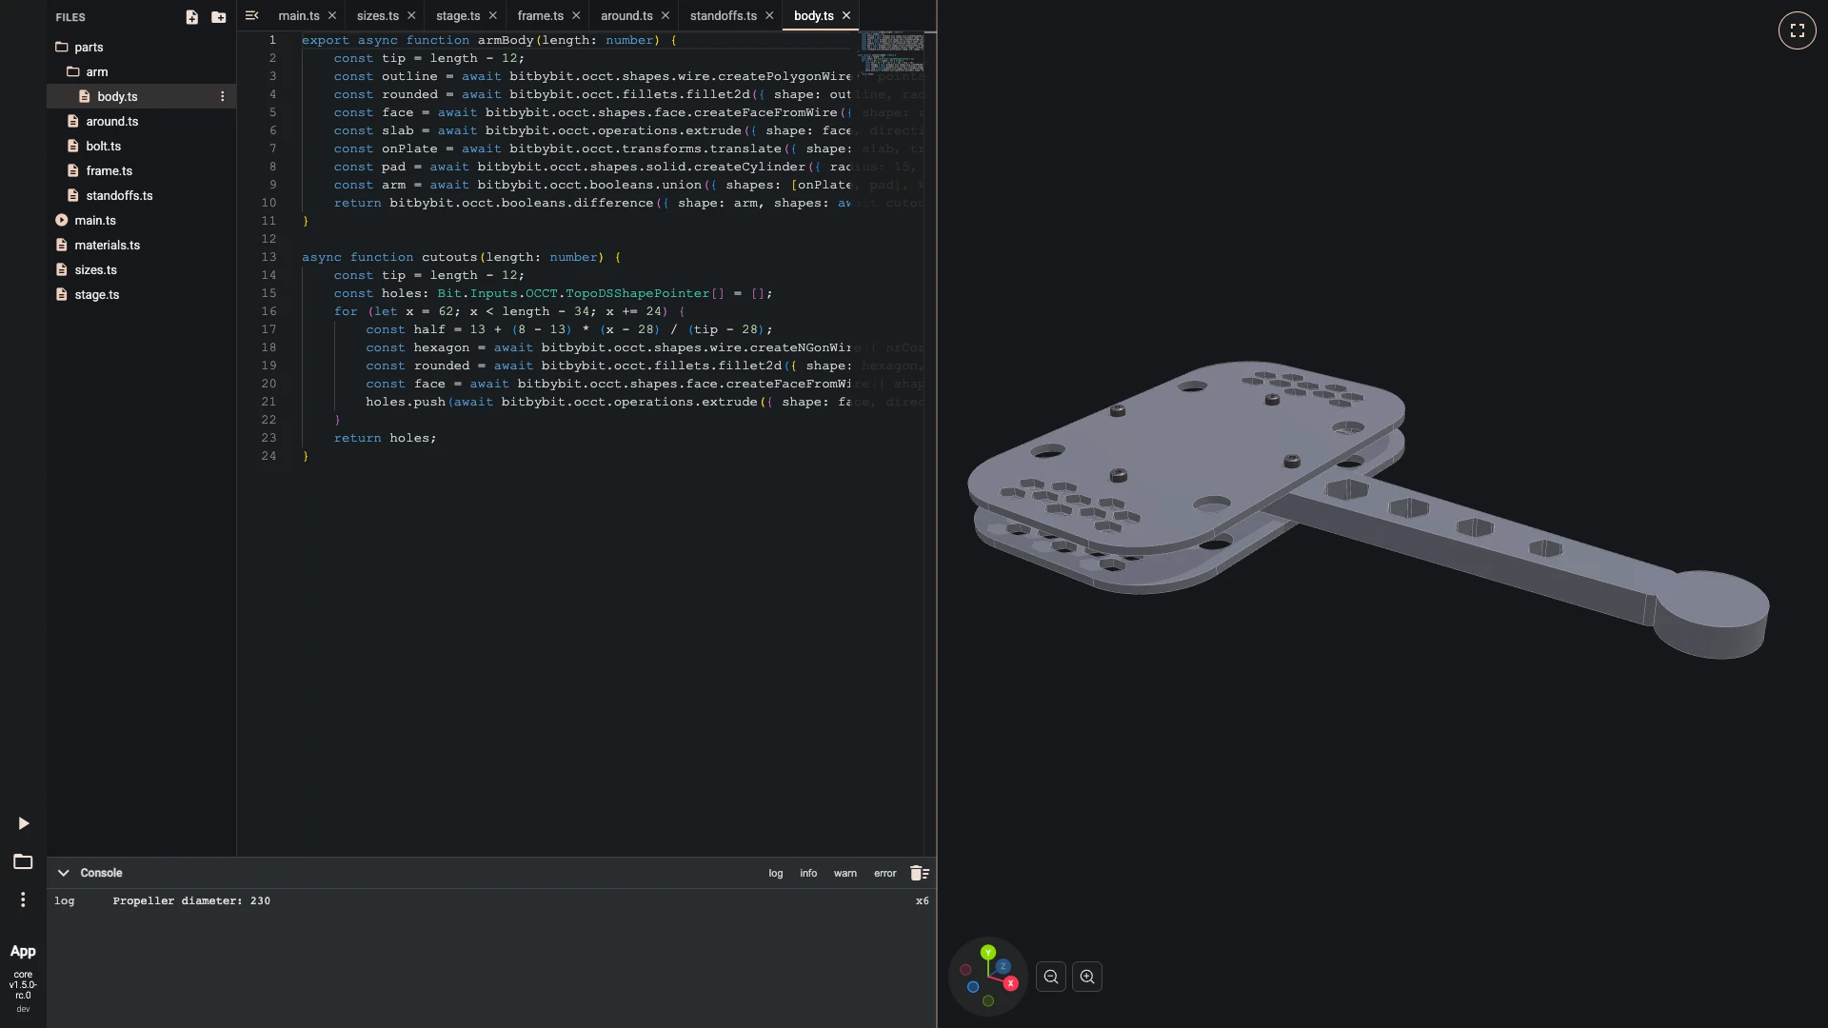This screenshot has width=1828, height=1028.
Task: Switch to the sizes.ts tab
Action: click(x=378, y=16)
